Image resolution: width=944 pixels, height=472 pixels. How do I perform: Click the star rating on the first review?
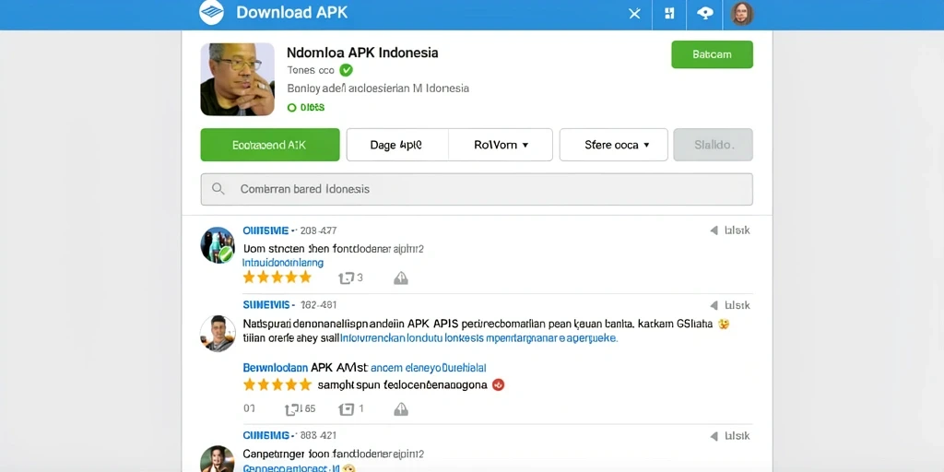277,277
